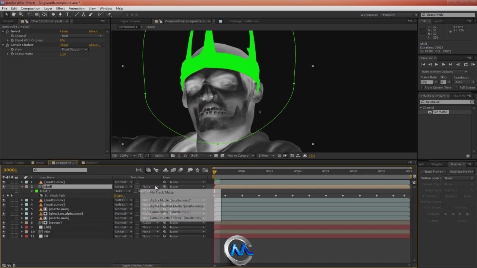This screenshot has width=477, height=268.
Task: Select the Brush tool
Action: point(77,15)
